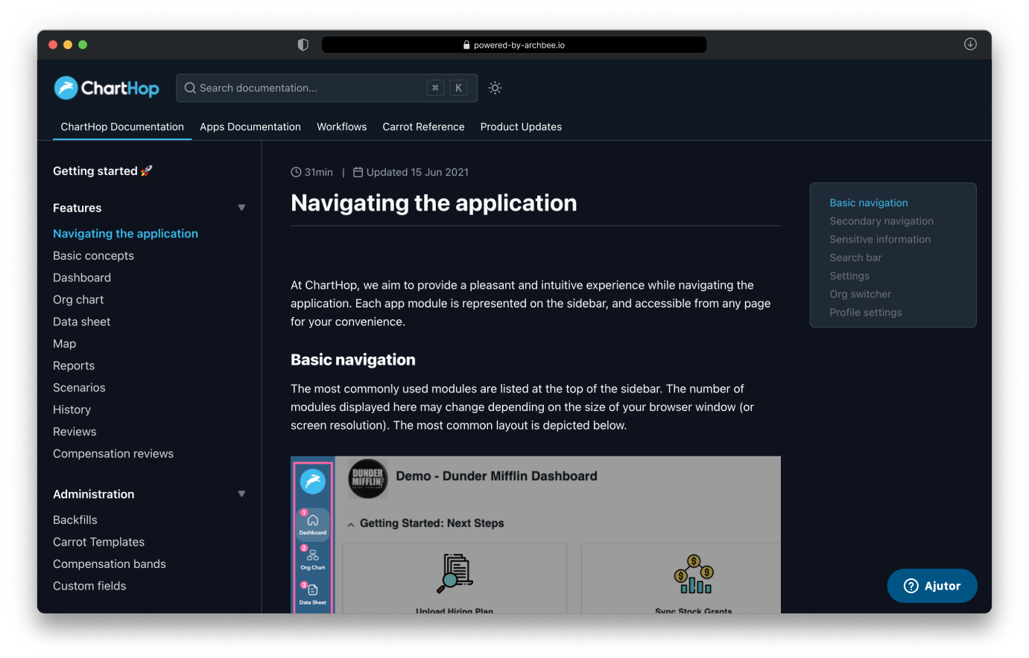The image size is (1029, 658).
Task: Collapse the Features section arrow
Action: point(241,208)
